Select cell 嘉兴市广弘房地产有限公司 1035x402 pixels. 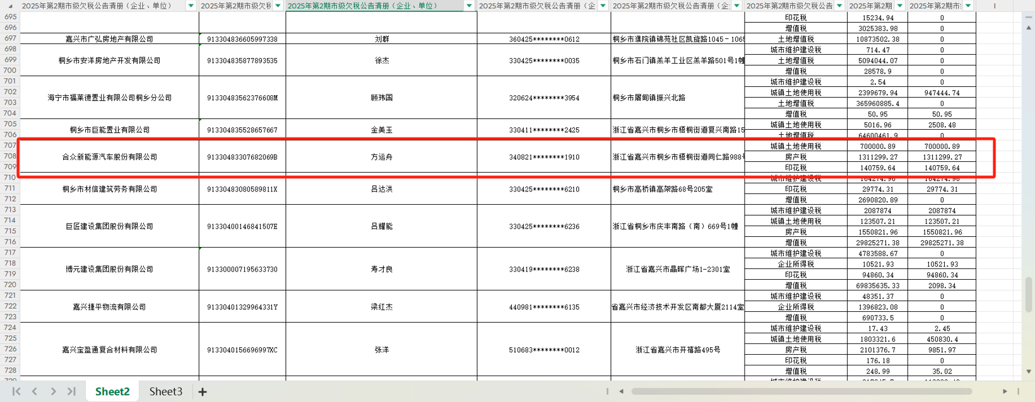(x=110, y=38)
